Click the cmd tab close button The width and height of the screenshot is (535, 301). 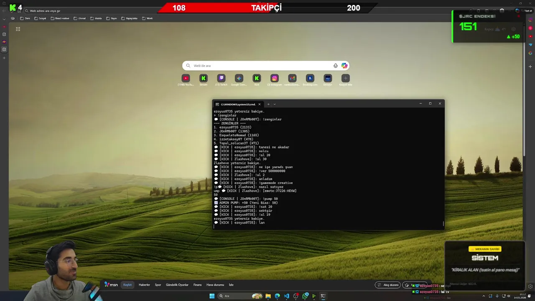259,104
